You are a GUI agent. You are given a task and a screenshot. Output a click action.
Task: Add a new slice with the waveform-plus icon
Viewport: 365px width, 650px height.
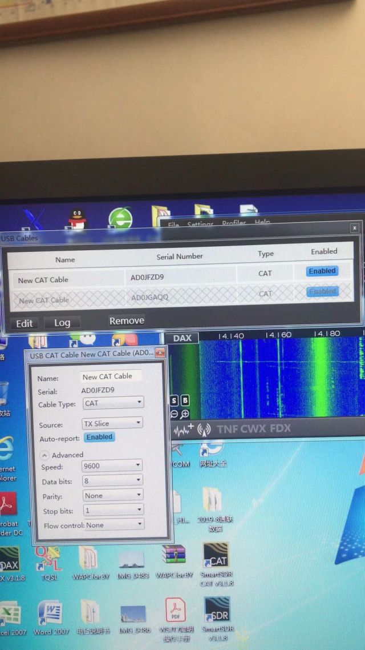(183, 430)
